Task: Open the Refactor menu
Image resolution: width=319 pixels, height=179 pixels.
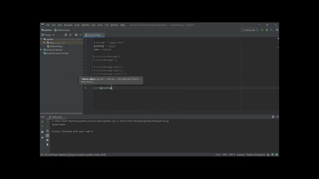Action: coord(86,25)
